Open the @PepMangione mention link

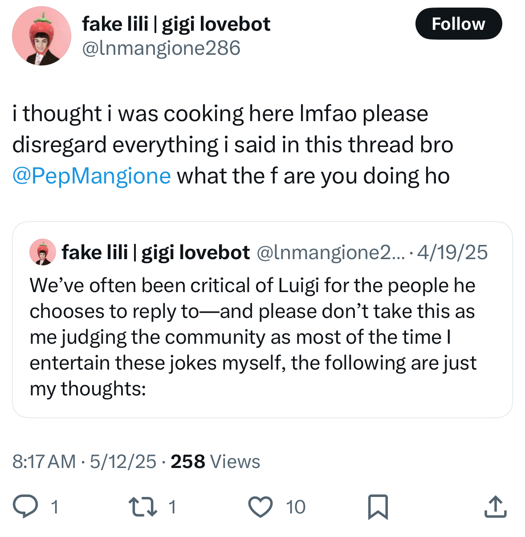point(92,176)
